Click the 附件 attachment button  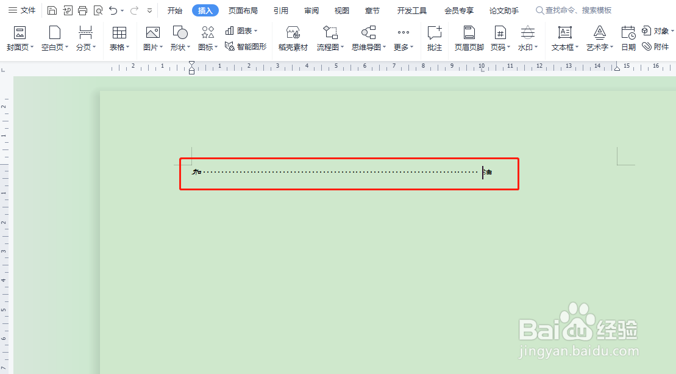click(655, 46)
